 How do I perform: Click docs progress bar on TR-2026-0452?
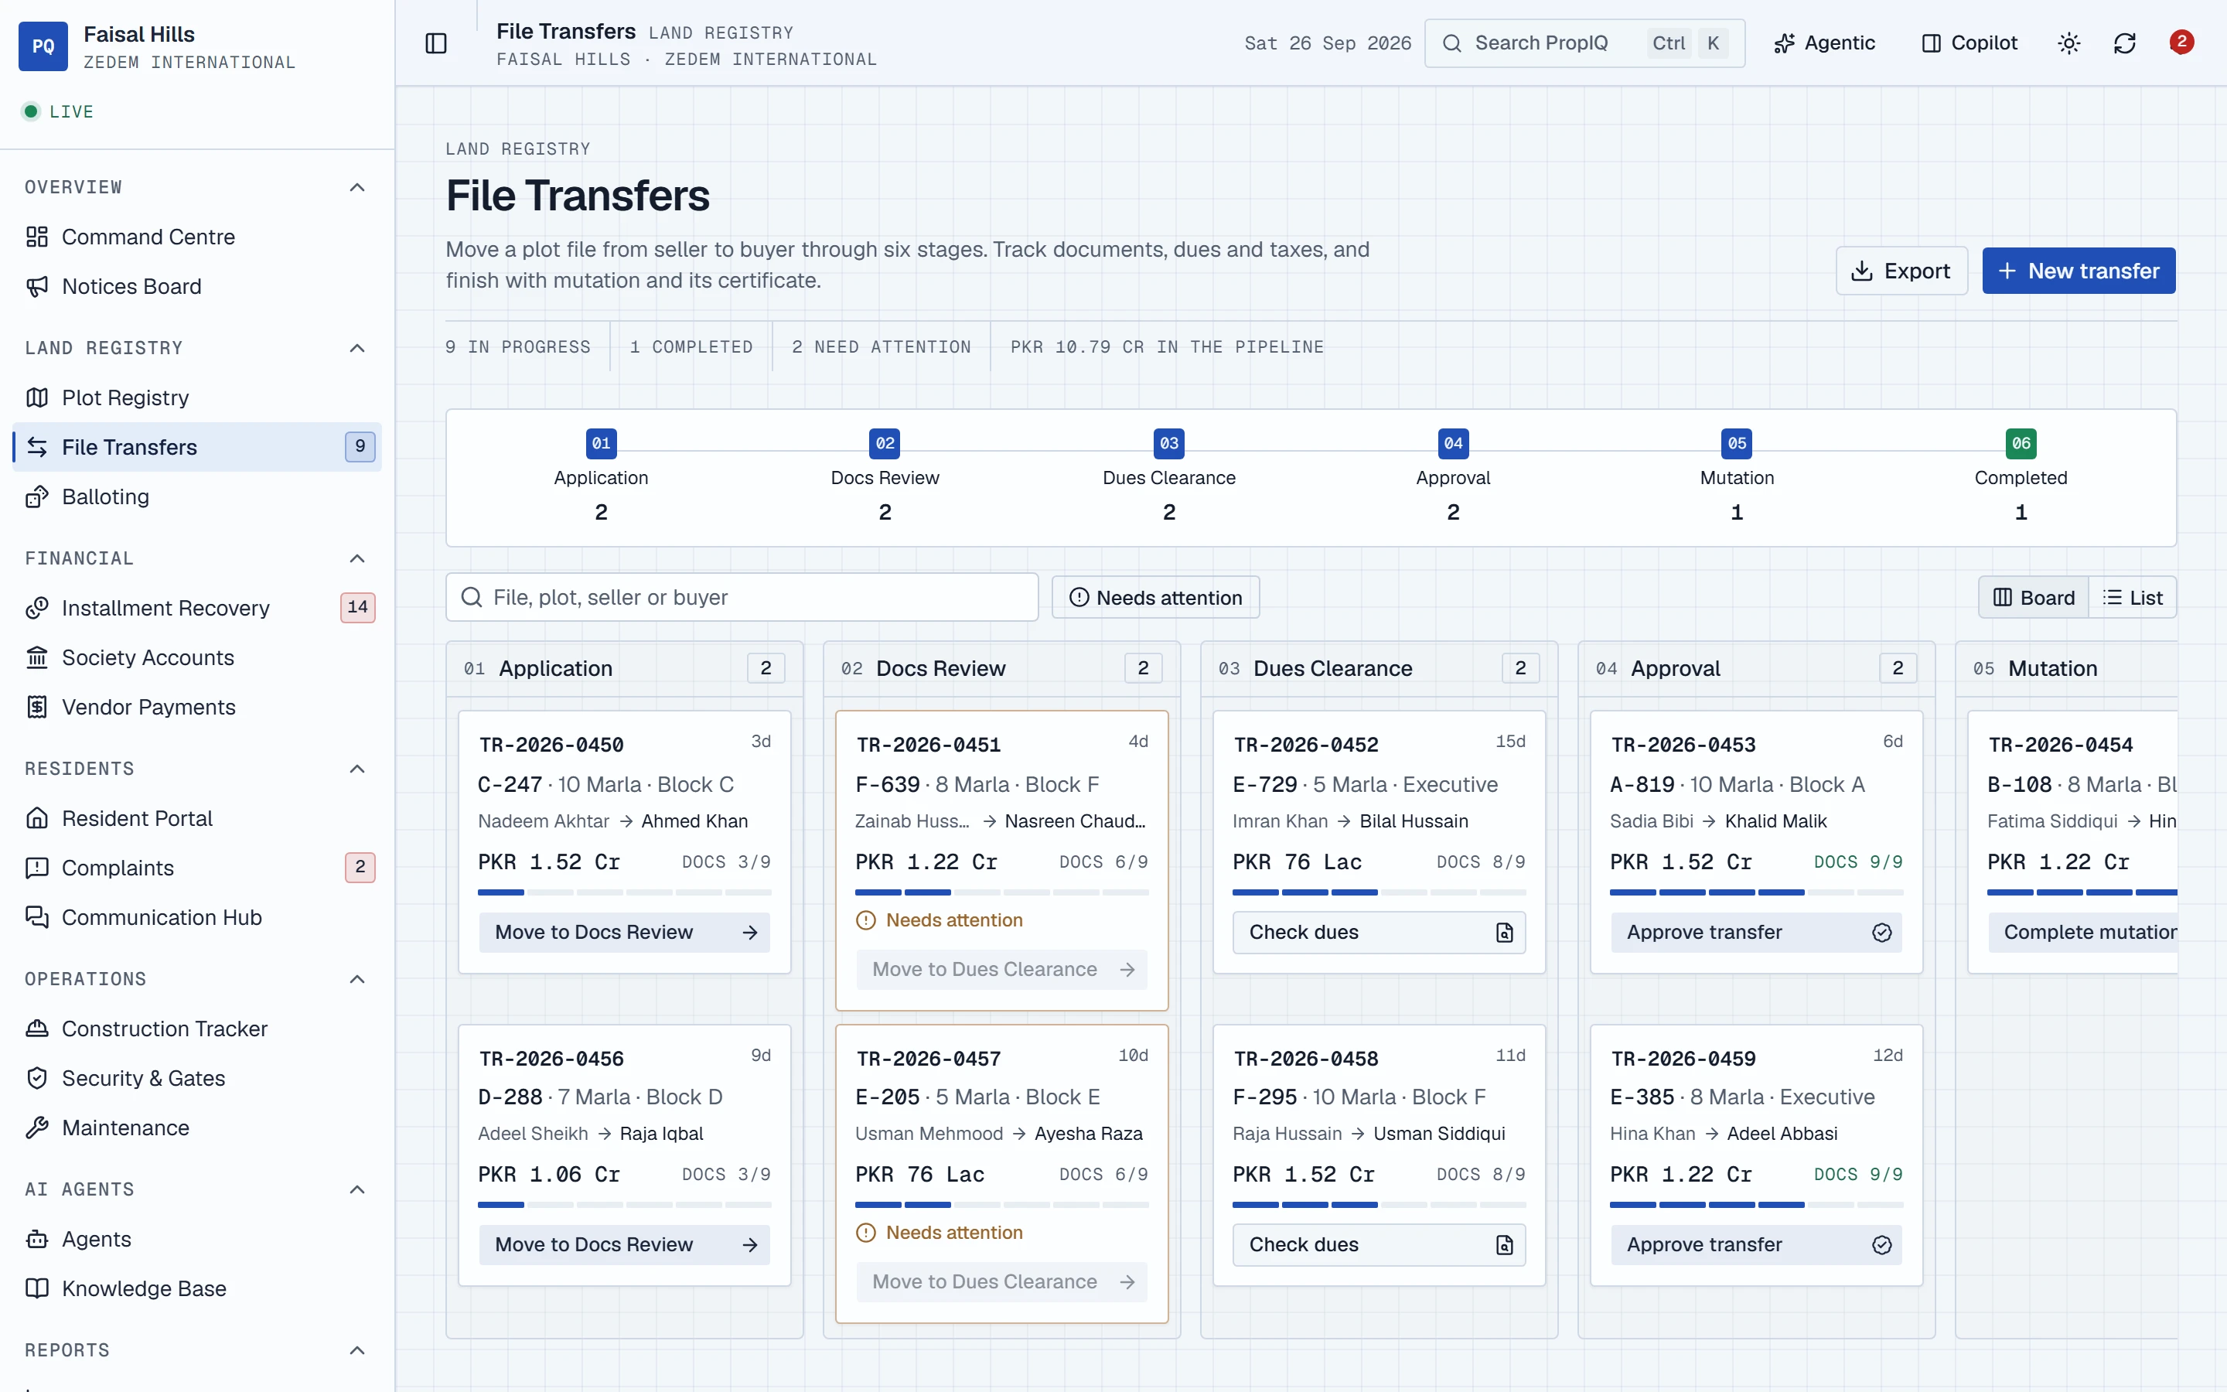tap(1379, 892)
